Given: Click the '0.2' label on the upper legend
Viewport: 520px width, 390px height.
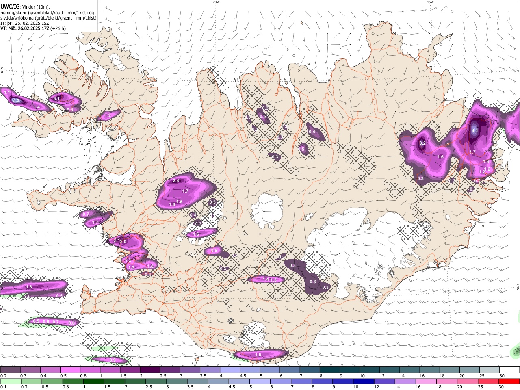Looking at the screenshot, I should pos(3,376).
